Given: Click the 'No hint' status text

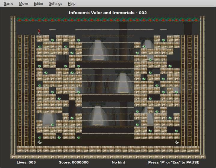Looking at the screenshot, I should tap(118, 162).
